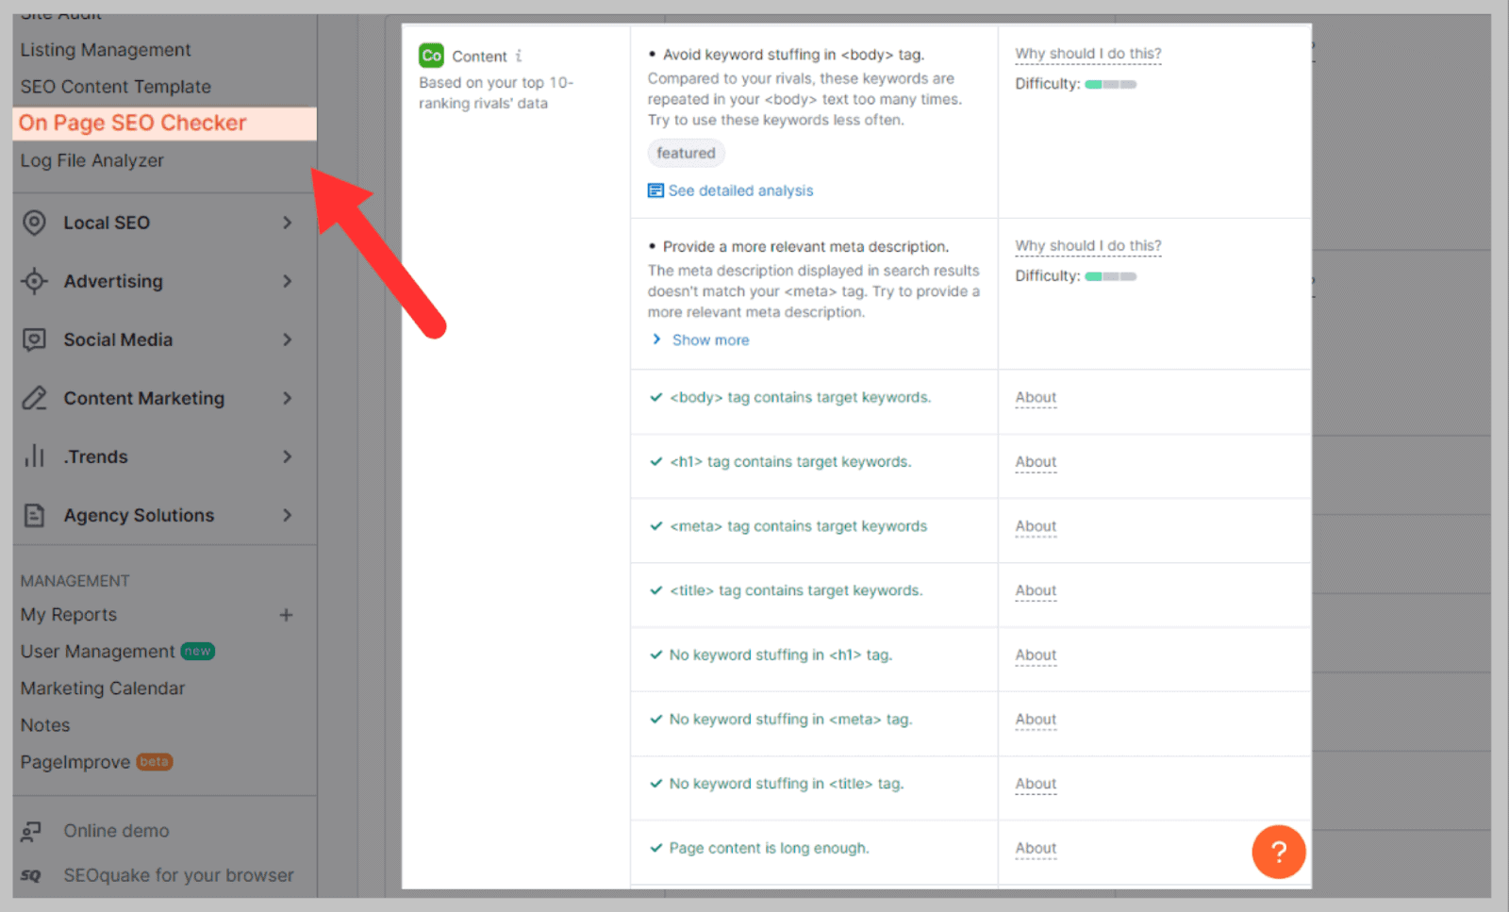The image size is (1509, 912).
Task: Click About for no stuffing in h1 row
Action: (1036, 655)
